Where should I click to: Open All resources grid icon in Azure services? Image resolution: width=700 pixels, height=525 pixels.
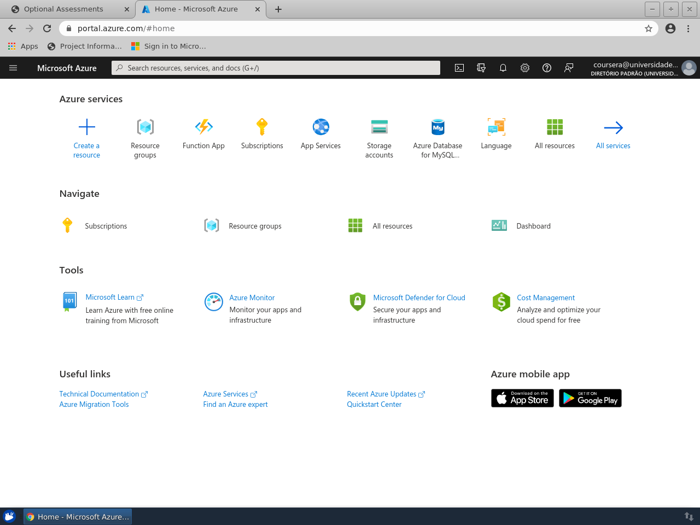pyautogui.click(x=555, y=127)
